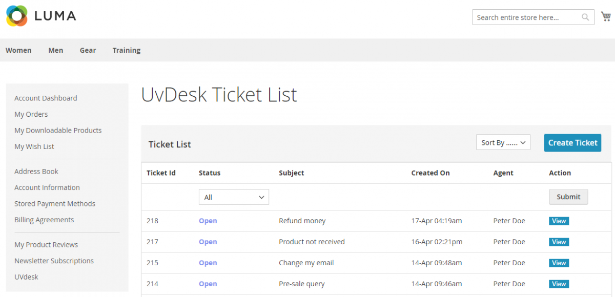Click the search magnifier icon
The height and width of the screenshot is (297, 615).
(585, 17)
